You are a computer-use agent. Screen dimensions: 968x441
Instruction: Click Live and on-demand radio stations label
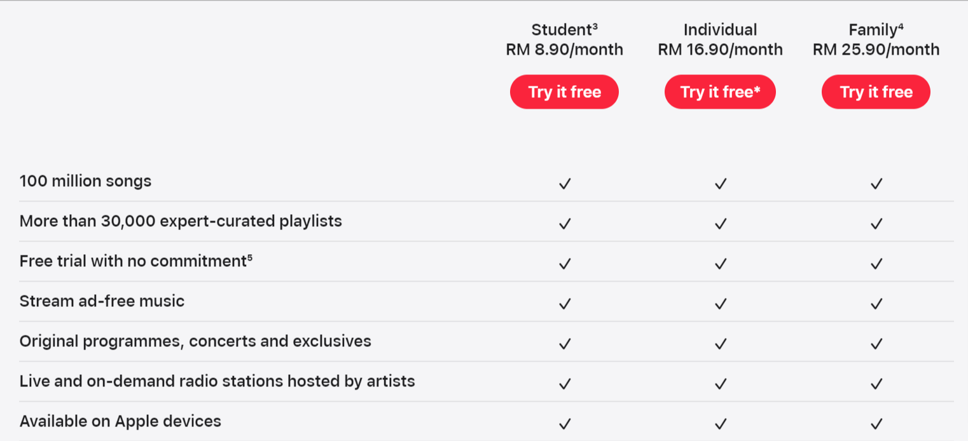tap(217, 381)
